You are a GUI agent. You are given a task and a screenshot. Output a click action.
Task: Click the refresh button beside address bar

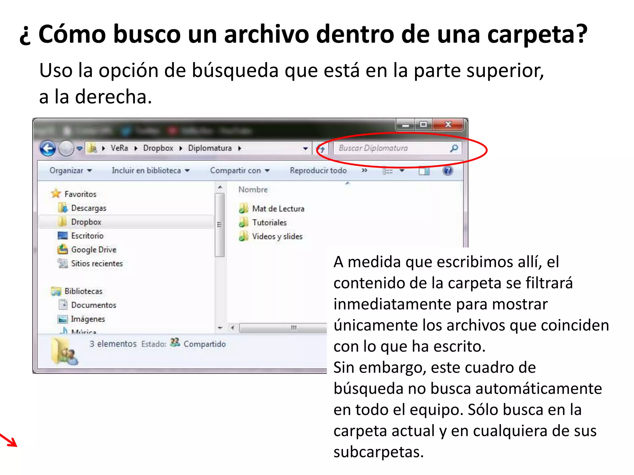click(x=321, y=149)
